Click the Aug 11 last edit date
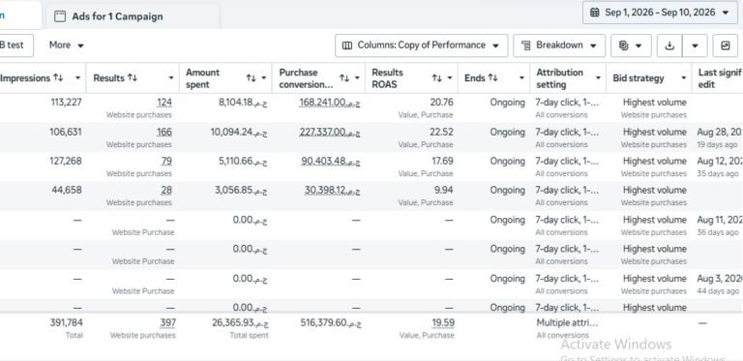This screenshot has width=743, height=361. click(x=720, y=220)
